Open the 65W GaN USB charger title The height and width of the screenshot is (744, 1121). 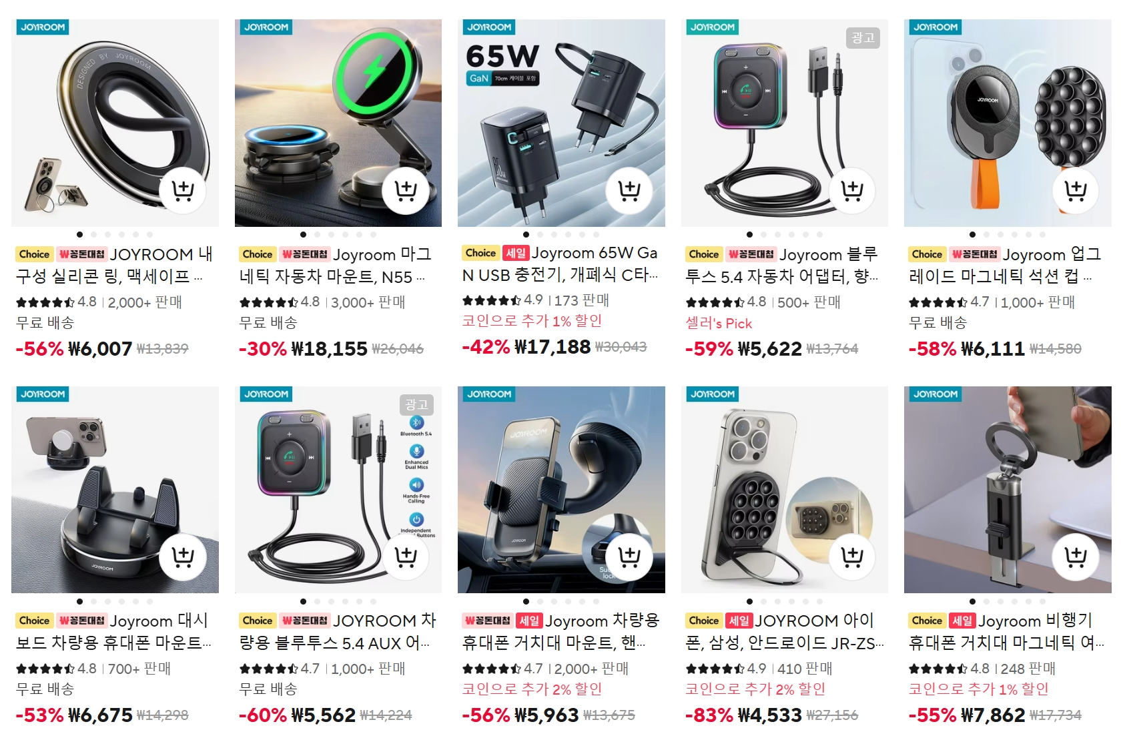(560, 264)
